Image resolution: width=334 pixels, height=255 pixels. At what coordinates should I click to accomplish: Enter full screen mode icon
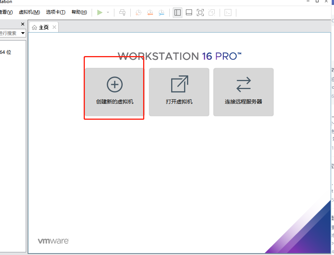(x=200, y=13)
